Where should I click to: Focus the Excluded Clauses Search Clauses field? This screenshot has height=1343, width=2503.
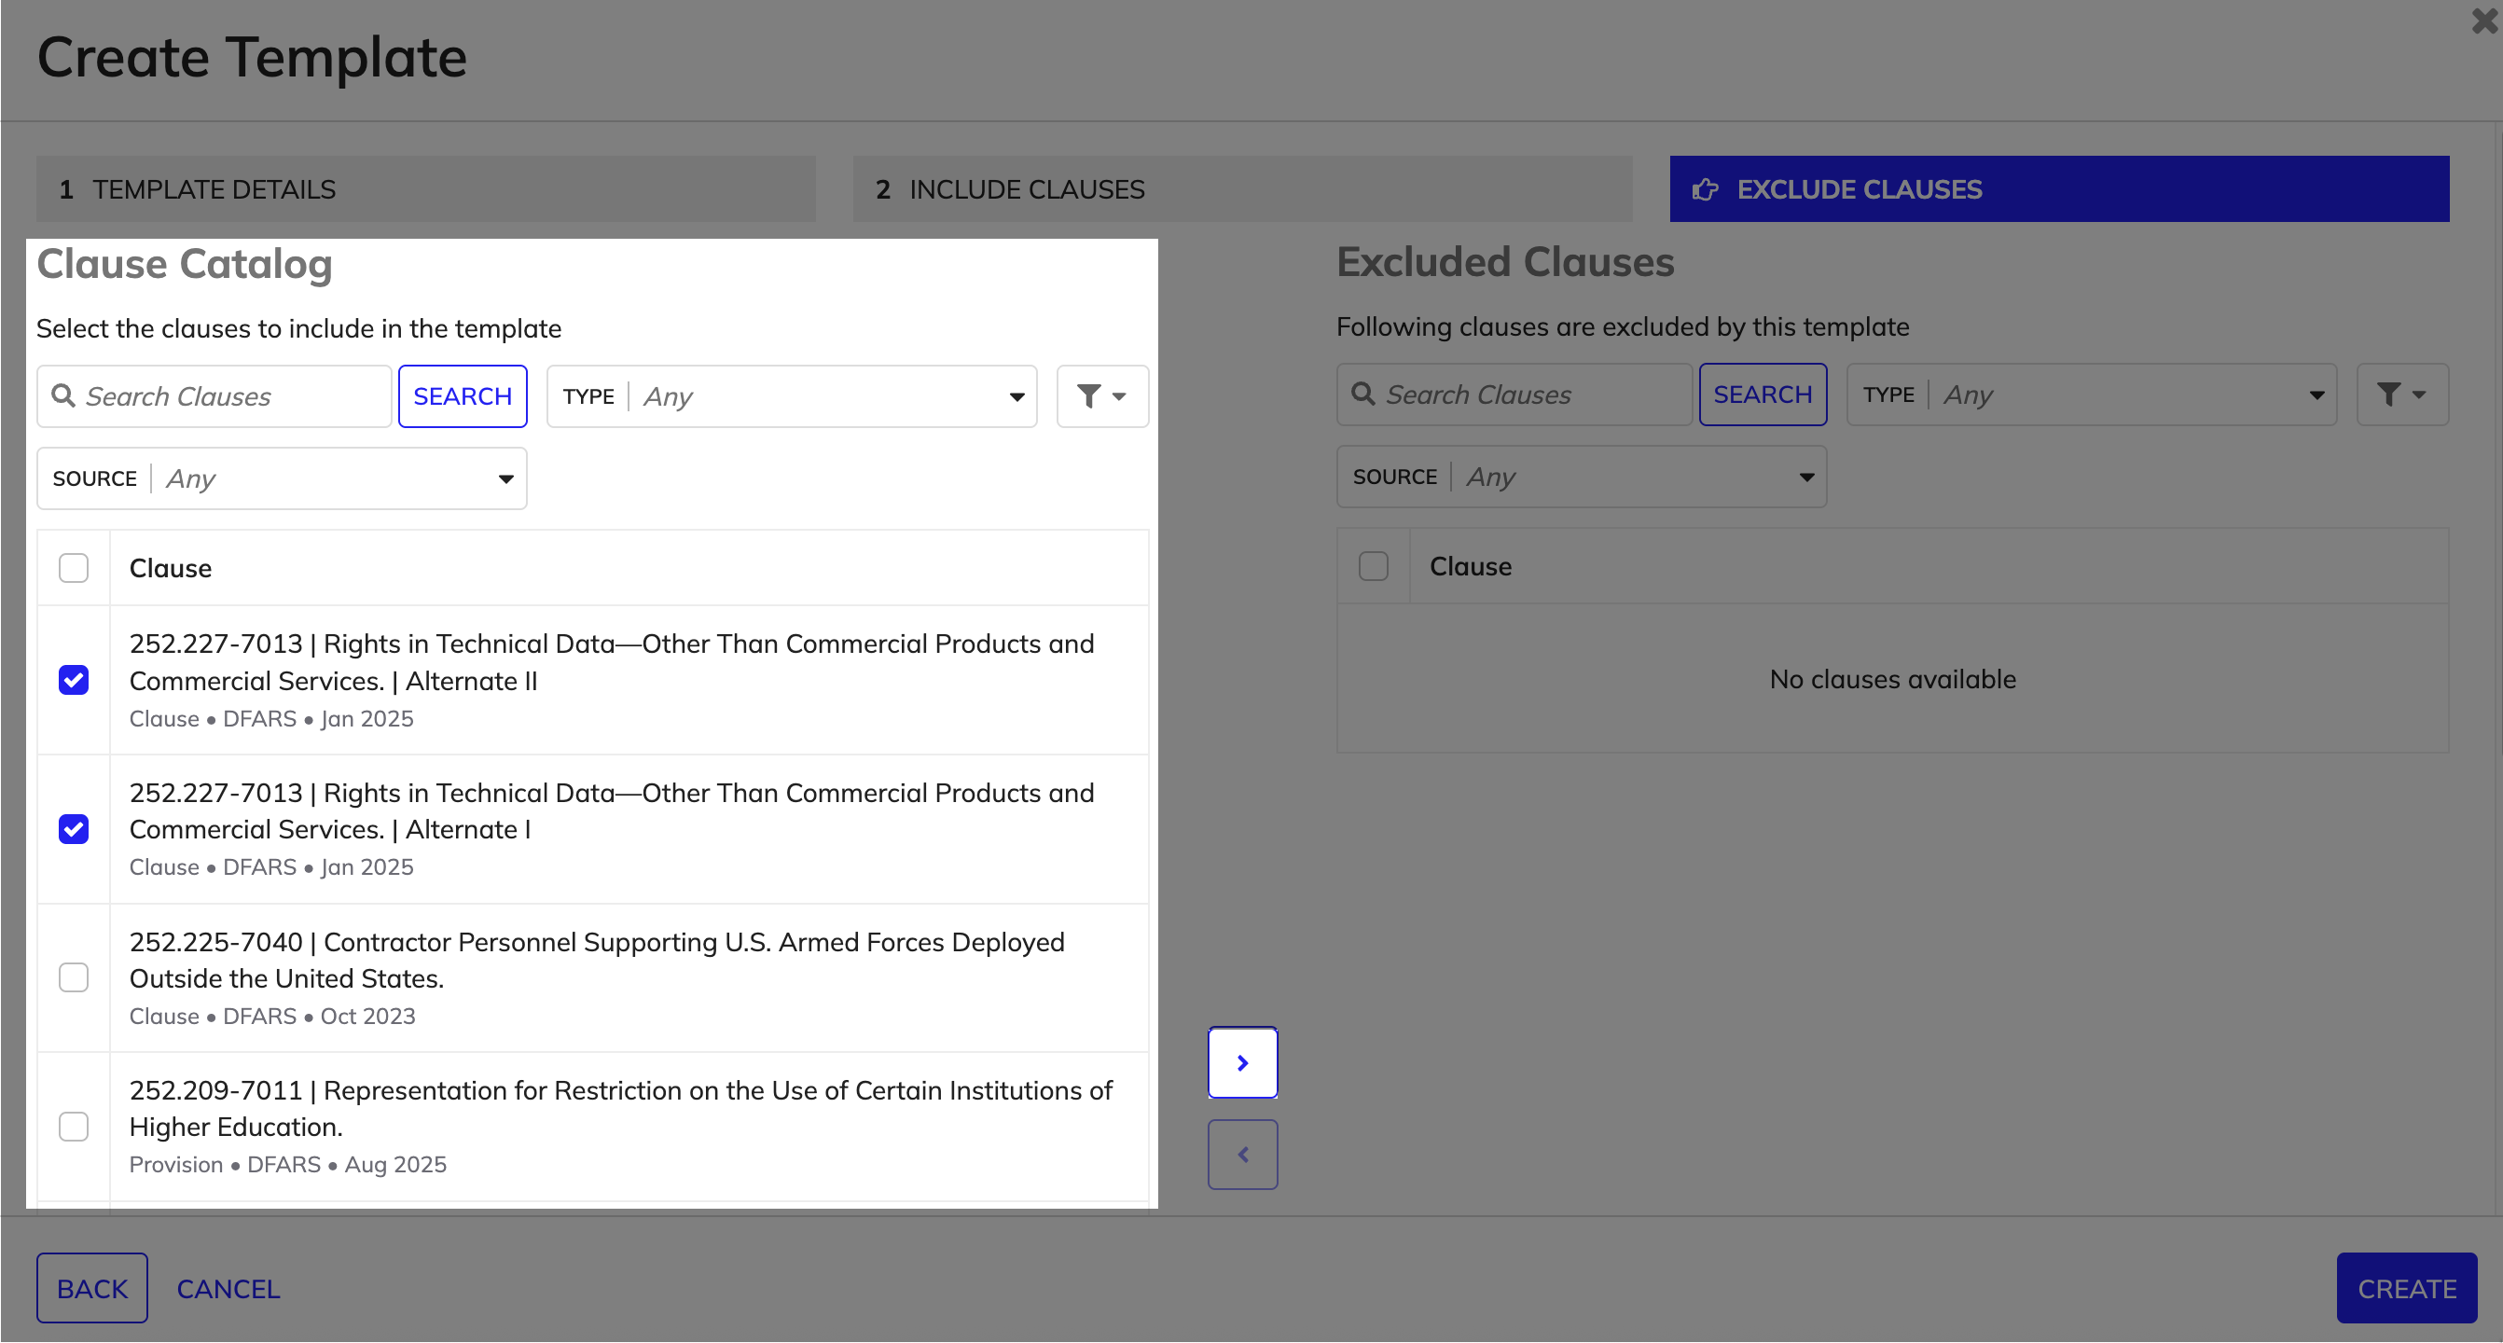(1514, 394)
